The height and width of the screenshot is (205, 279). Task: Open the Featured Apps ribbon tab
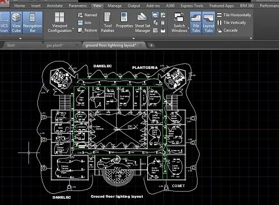222,6
